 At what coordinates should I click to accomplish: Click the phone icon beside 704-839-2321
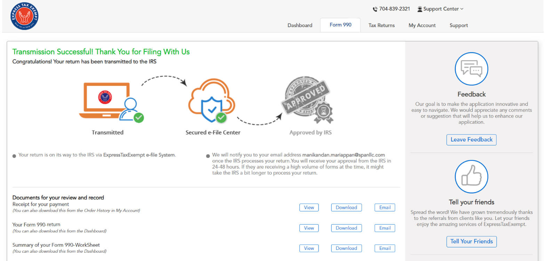coord(375,9)
